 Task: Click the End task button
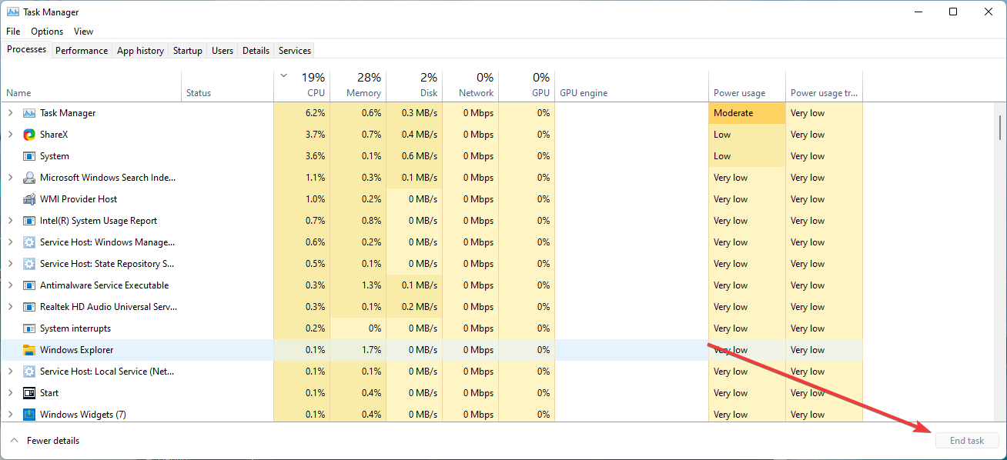967,441
